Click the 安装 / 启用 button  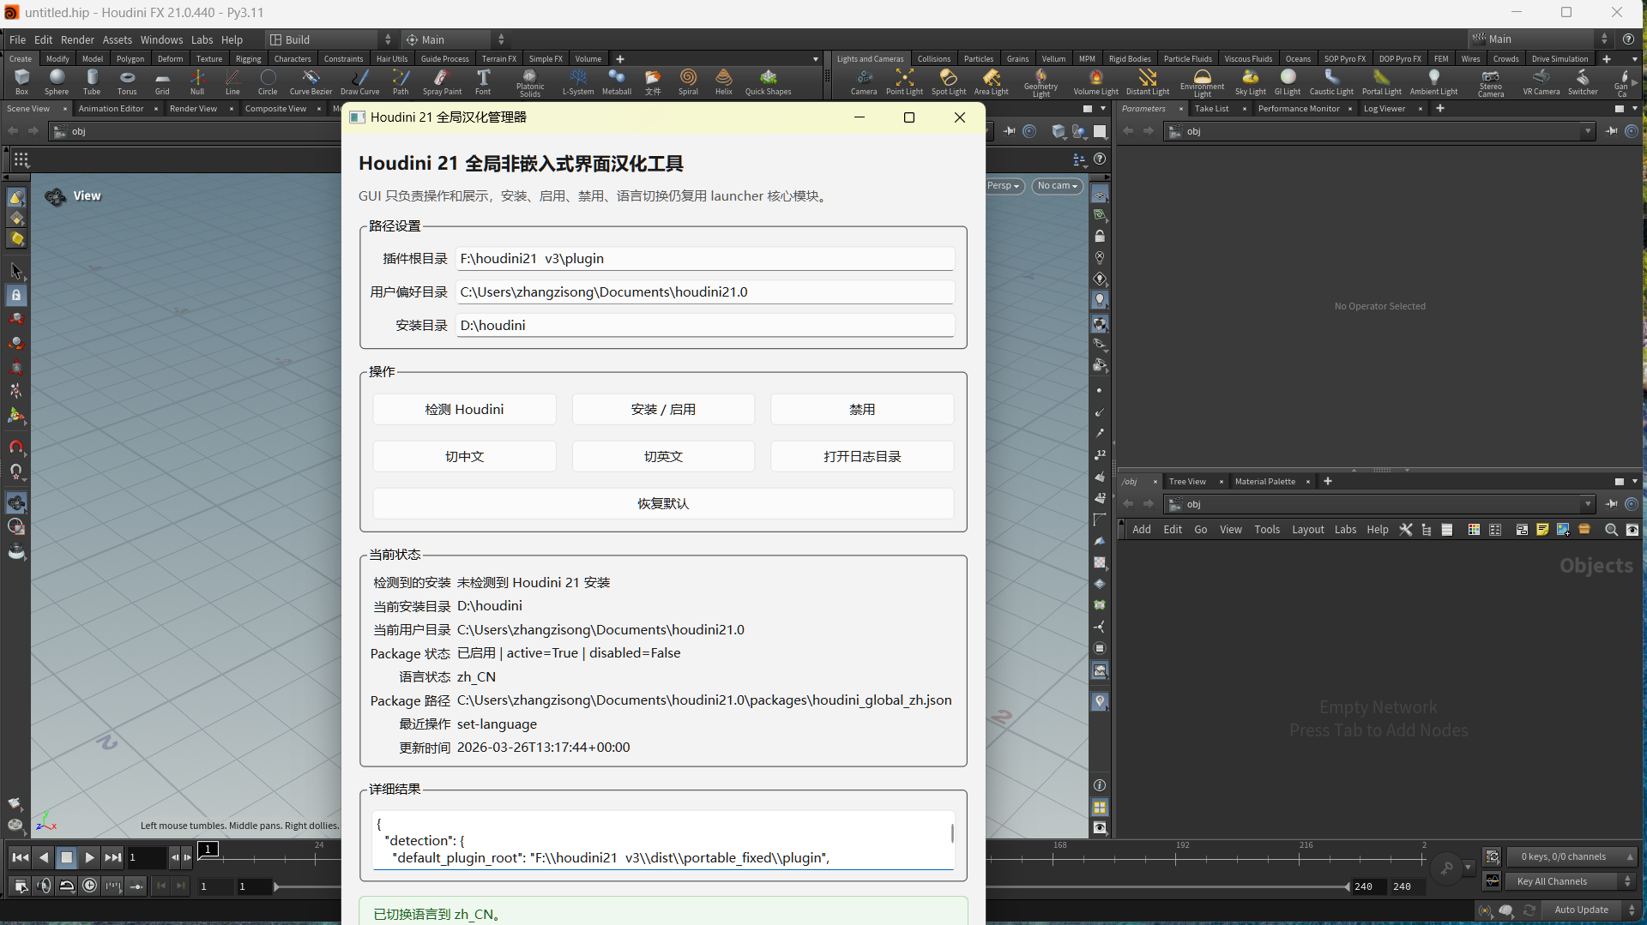coord(663,410)
